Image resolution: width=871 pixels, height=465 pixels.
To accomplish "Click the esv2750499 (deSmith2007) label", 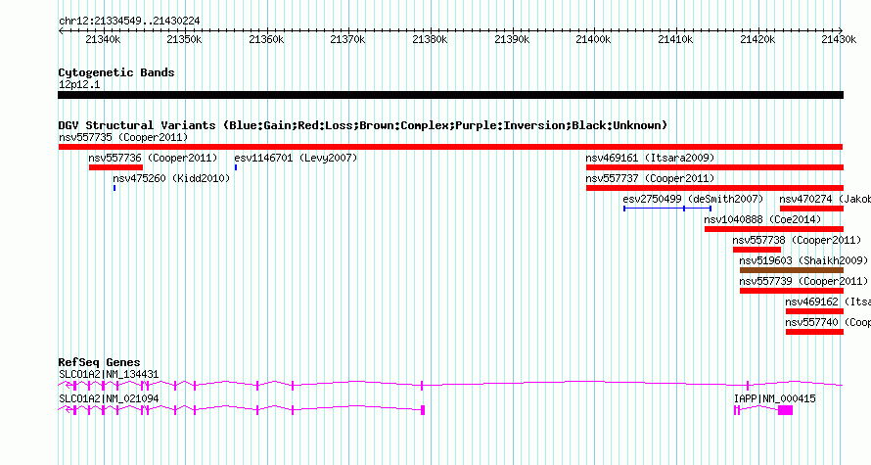I will tap(693, 199).
